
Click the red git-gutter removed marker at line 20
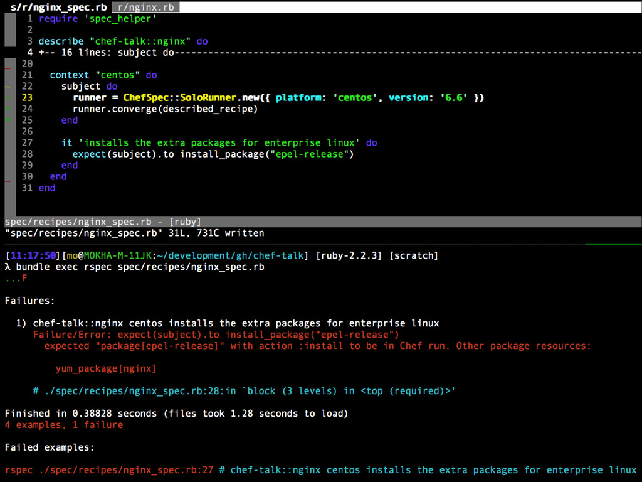[8, 68]
